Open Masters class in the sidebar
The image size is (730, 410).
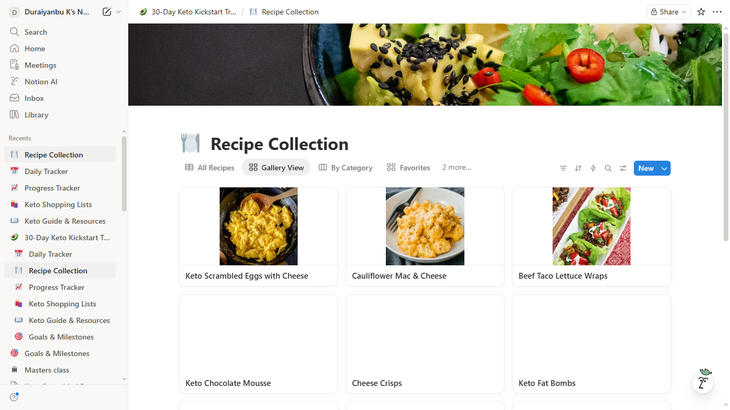point(60,370)
